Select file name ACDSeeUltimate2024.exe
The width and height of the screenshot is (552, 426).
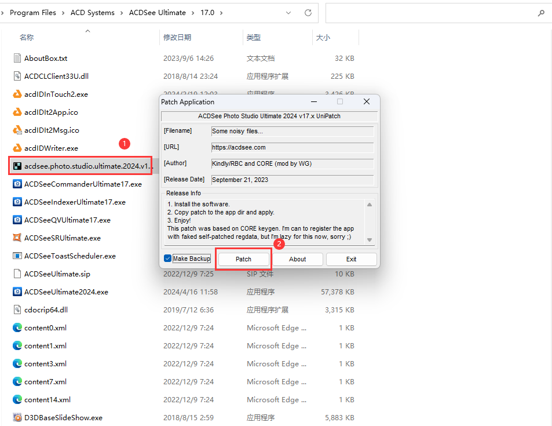tap(66, 292)
